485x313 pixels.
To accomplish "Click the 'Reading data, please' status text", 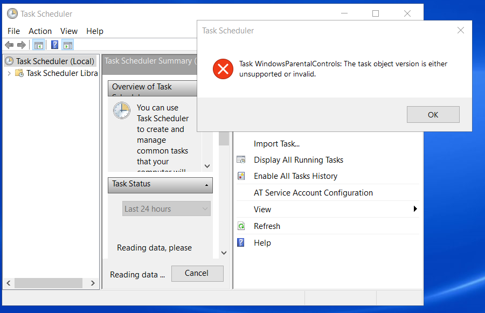I will pyautogui.click(x=154, y=247).
